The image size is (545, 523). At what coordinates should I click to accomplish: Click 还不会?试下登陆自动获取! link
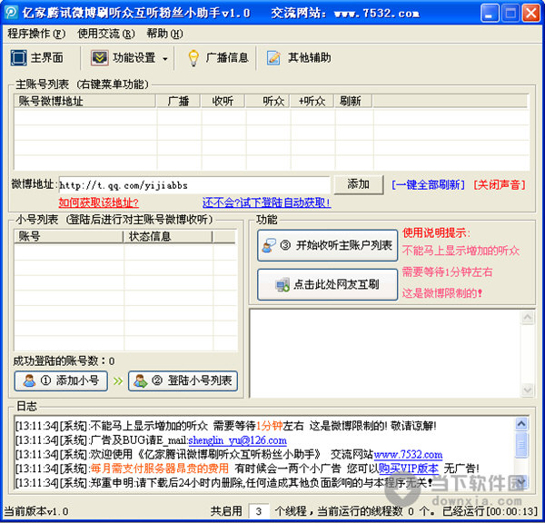266,202
